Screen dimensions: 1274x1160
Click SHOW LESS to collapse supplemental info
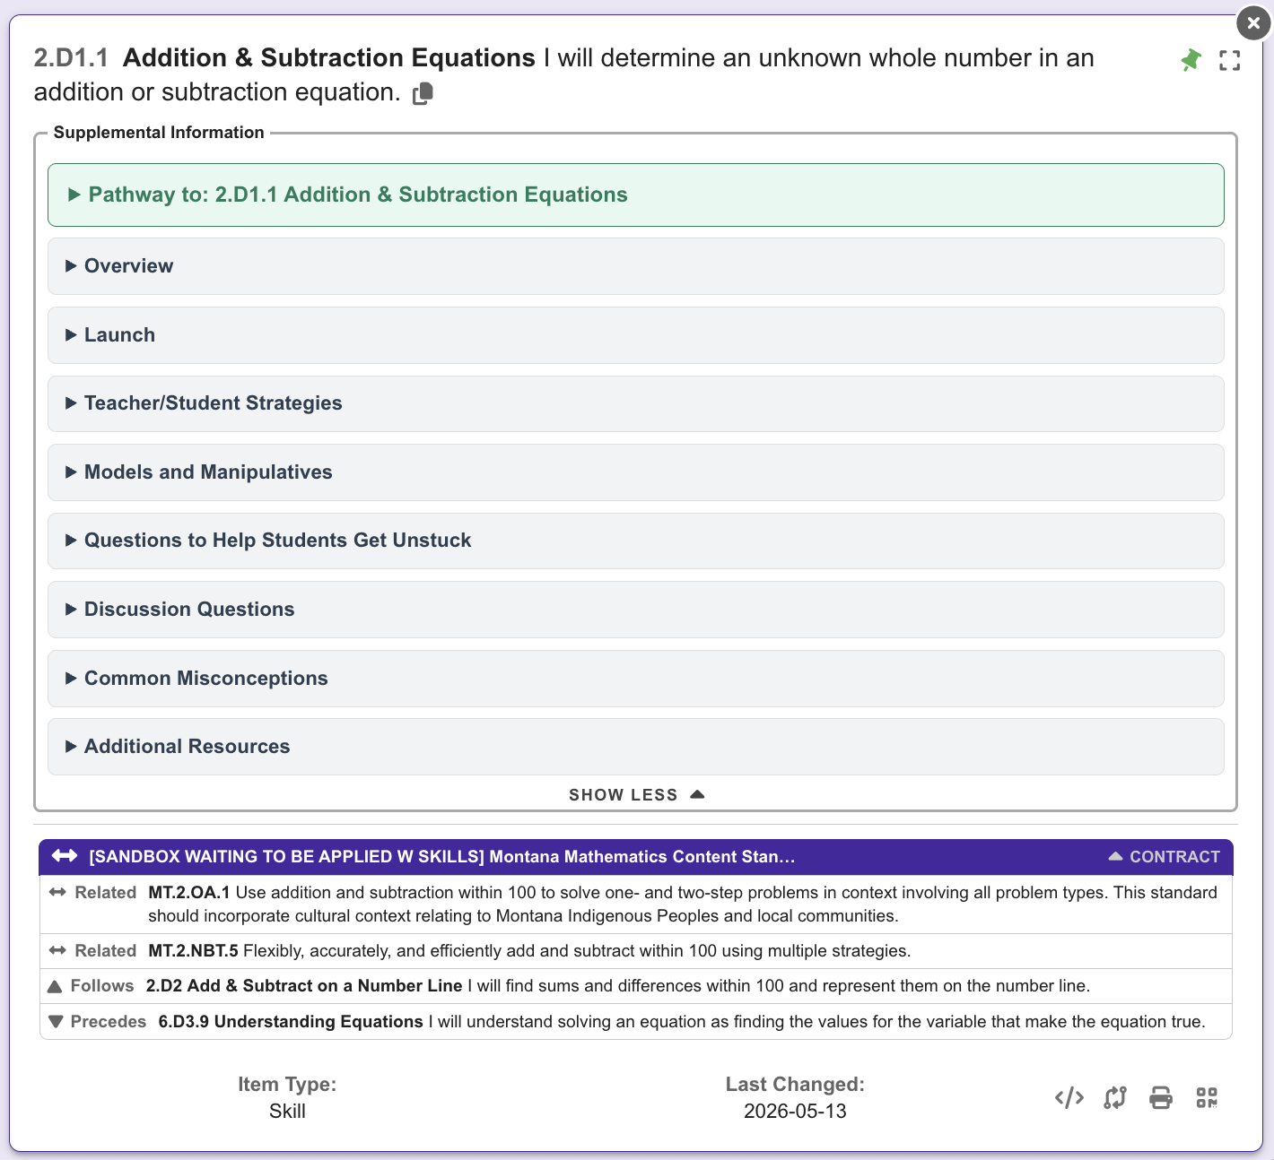(x=636, y=795)
